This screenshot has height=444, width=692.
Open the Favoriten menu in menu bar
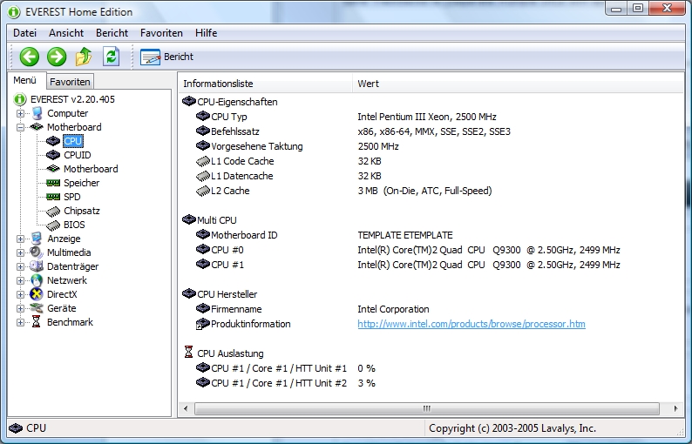[161, 33]
